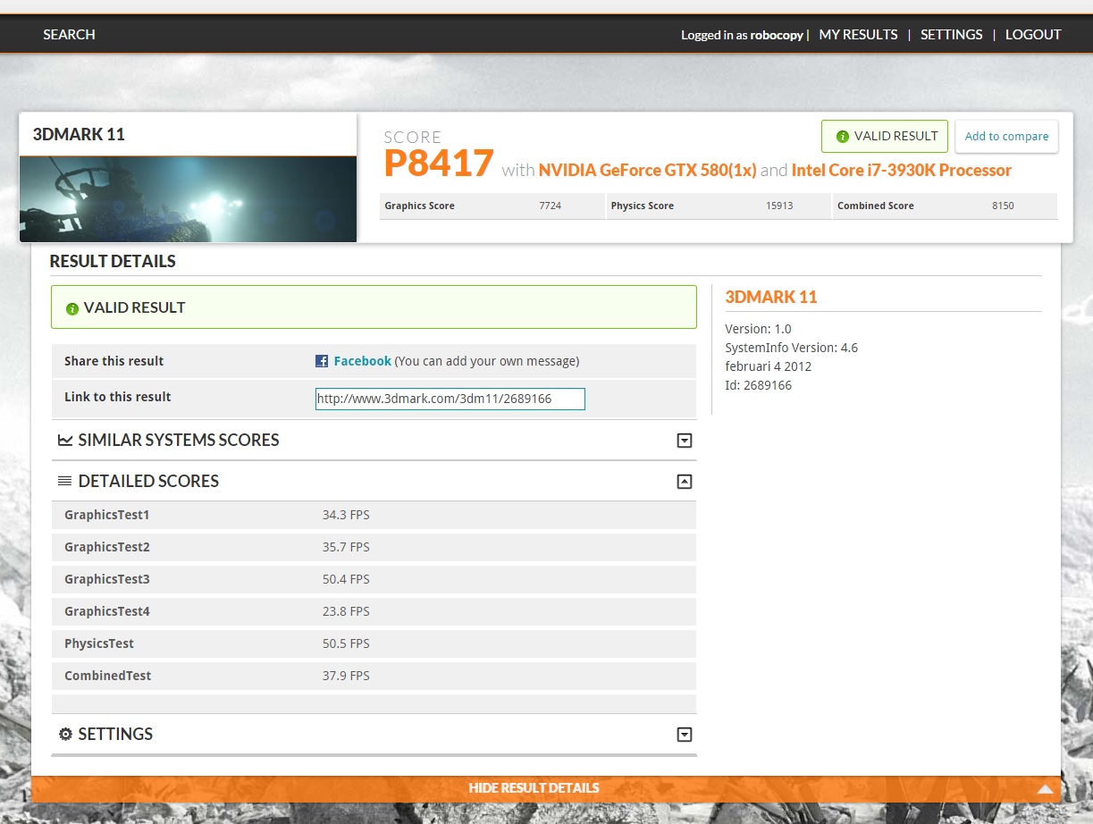This screenshot has height=824, width=1093.
Task: Click the Graphics Score 7724 cell
Action: 492,206
